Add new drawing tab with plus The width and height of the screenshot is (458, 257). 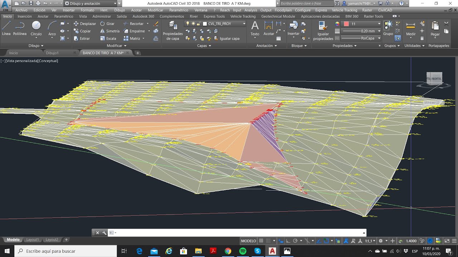(138, 53)
